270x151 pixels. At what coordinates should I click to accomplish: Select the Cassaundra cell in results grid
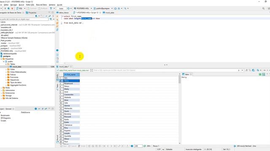(71, 95)
